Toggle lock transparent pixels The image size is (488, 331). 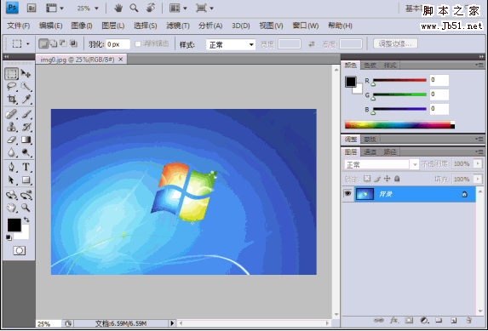tap(367, 179)
